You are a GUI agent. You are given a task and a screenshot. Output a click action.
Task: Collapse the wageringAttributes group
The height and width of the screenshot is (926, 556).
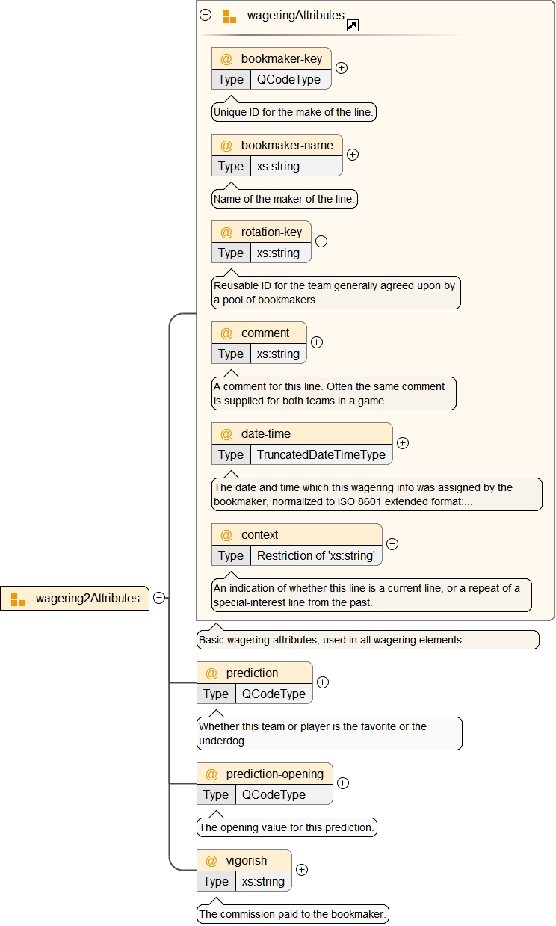coord(206,15)
